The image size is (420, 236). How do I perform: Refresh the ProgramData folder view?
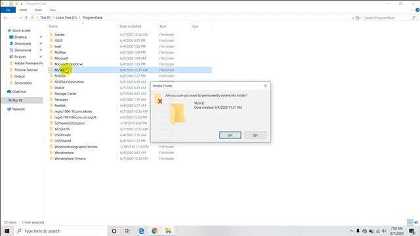coord(358,18)
